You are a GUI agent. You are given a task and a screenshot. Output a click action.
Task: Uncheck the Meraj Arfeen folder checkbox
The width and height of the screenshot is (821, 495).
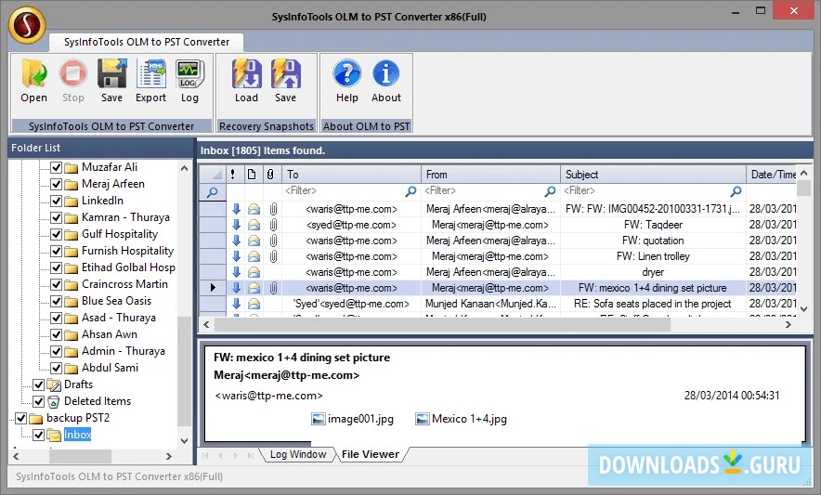[57, 185]
